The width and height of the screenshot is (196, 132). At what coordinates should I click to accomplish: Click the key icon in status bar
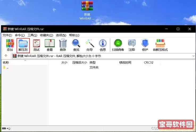click(x=9, y=128)
